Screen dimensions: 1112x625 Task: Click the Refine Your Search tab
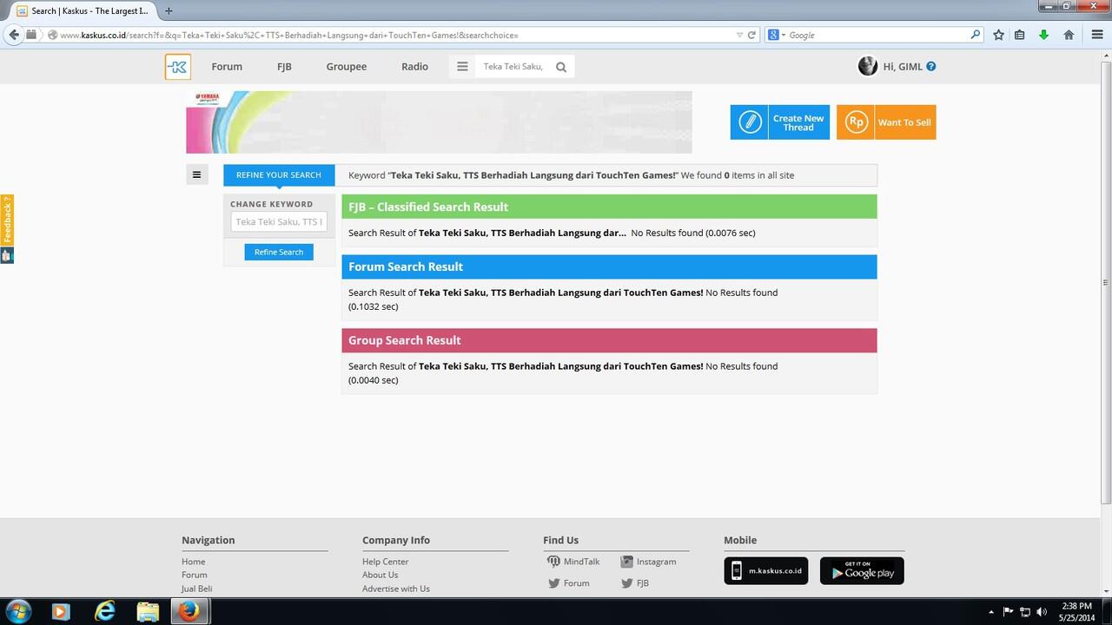pyautogui.click(x=279, y=174)
